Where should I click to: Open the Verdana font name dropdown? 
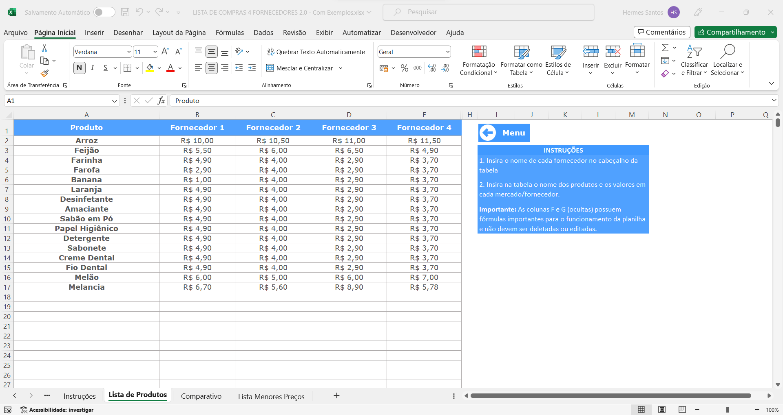click(x=129, y=52)
